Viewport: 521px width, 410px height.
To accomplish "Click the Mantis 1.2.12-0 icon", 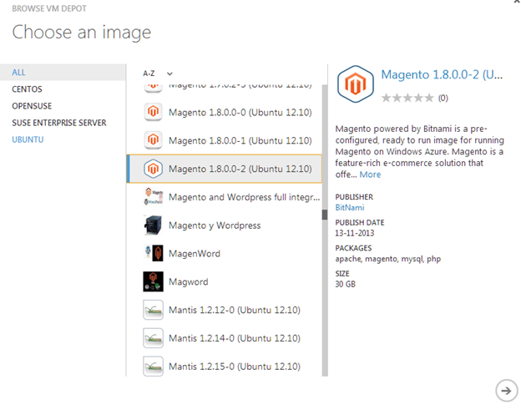I will tap(152, 310).
